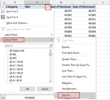Open the SKU column filter dropdown
Image resolution: width=110 pixels, height=100 pixels.
click(48, 7)
